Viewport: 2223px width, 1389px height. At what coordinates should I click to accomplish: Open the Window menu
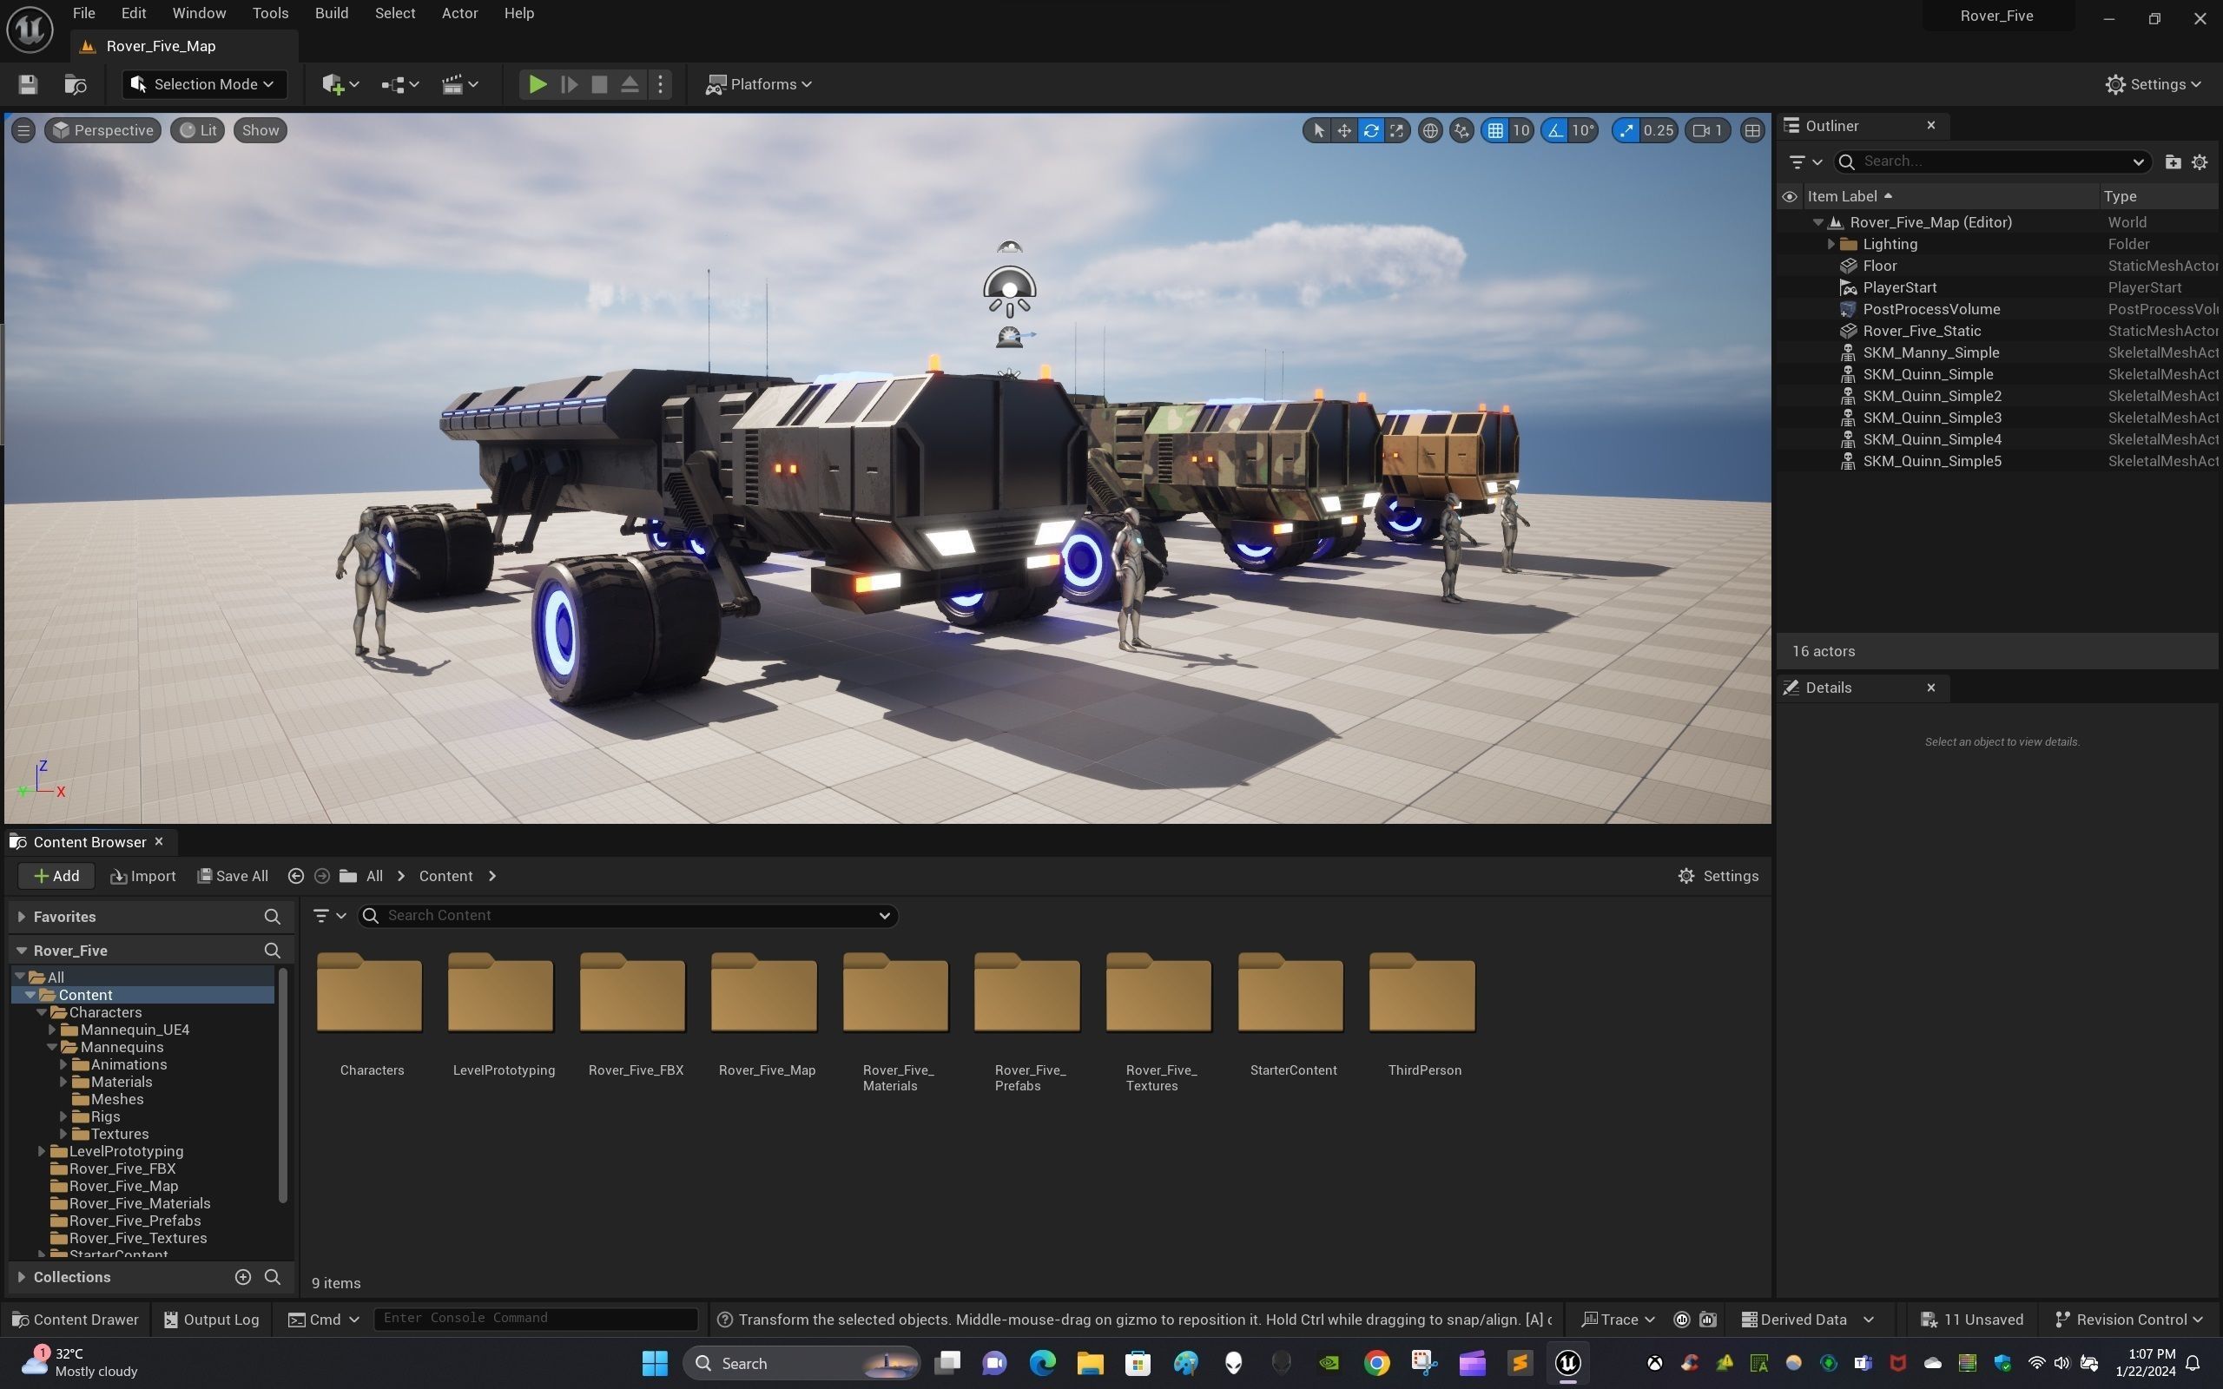(200, 13)
